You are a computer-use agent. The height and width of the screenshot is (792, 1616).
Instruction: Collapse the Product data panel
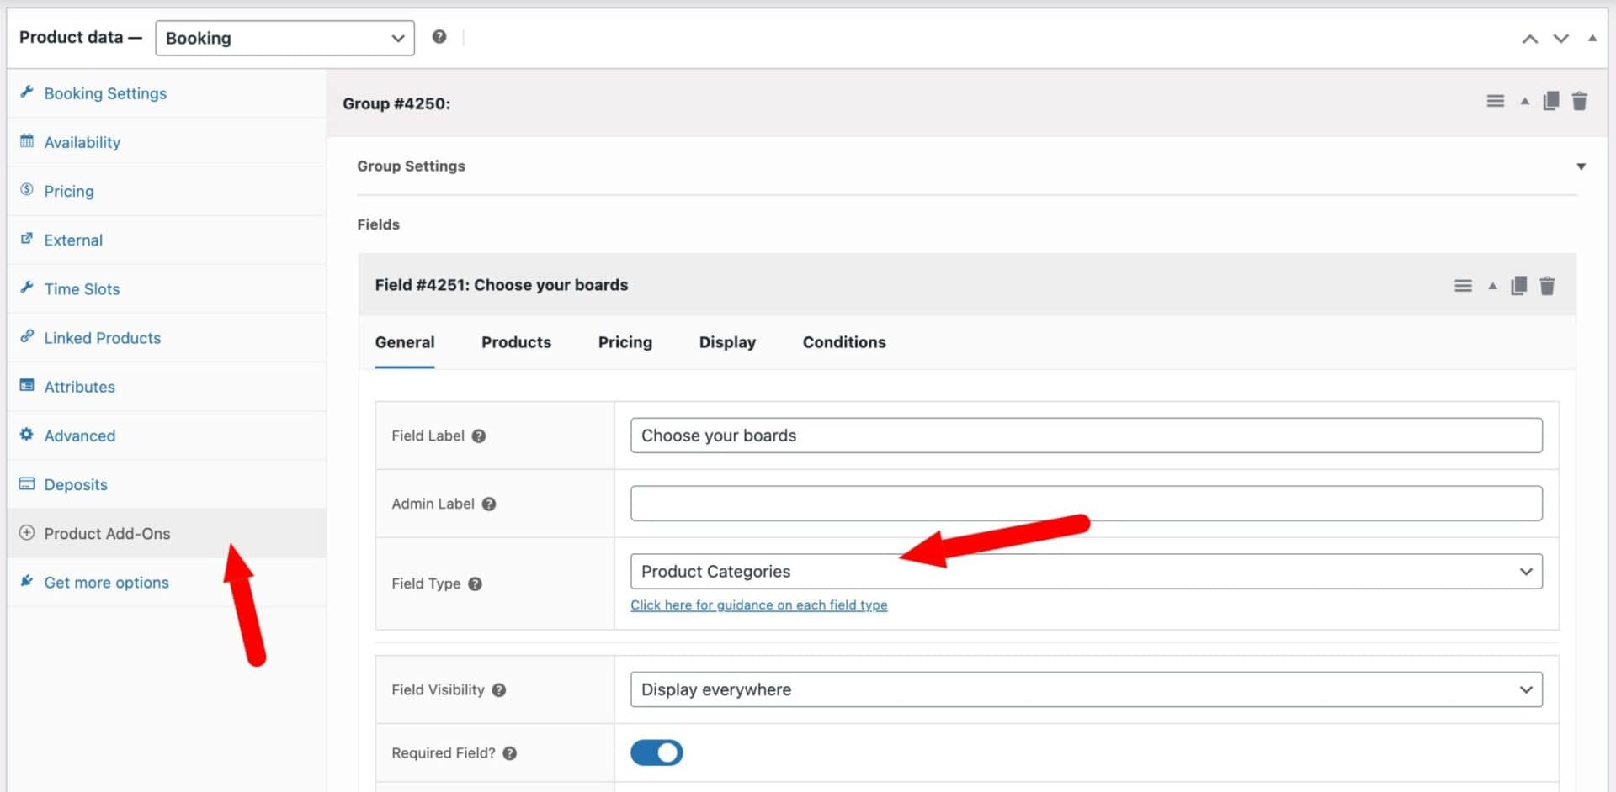[1592, 38]
